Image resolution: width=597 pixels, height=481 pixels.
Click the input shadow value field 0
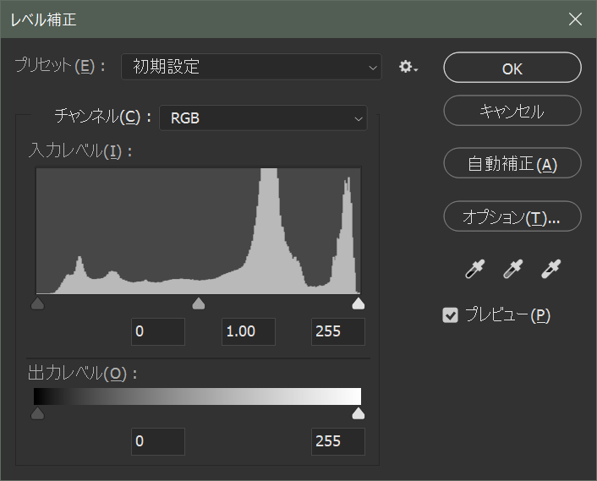(x=158, y=332)
